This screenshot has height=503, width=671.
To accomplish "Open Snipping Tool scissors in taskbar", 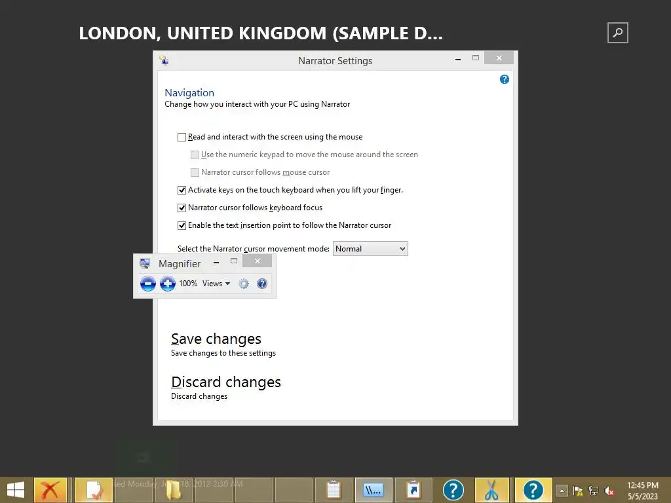I will pyautogui.click(x=491, y=490).
